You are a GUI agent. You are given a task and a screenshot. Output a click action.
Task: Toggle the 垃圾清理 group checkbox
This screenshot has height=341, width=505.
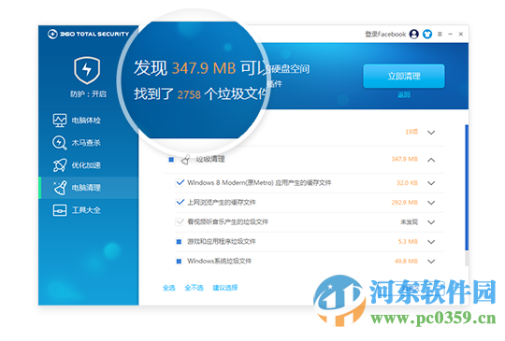171,160
